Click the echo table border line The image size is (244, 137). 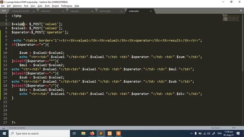[x=108, y=40]
